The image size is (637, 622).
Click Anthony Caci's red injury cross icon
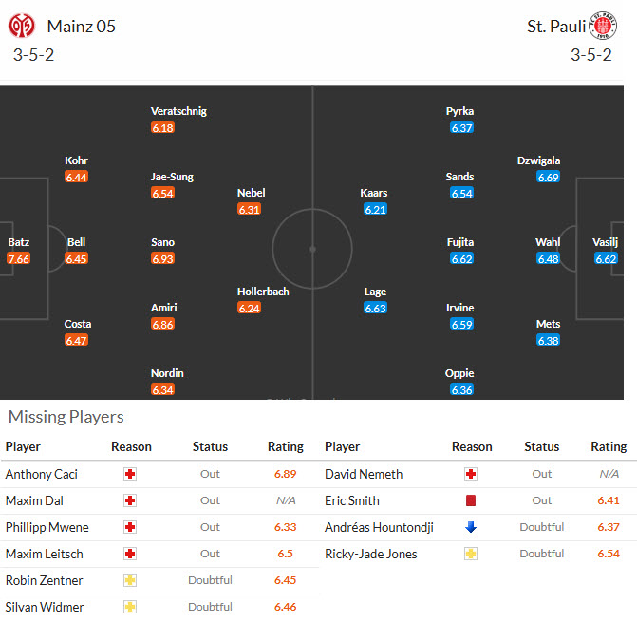[130, 474]
